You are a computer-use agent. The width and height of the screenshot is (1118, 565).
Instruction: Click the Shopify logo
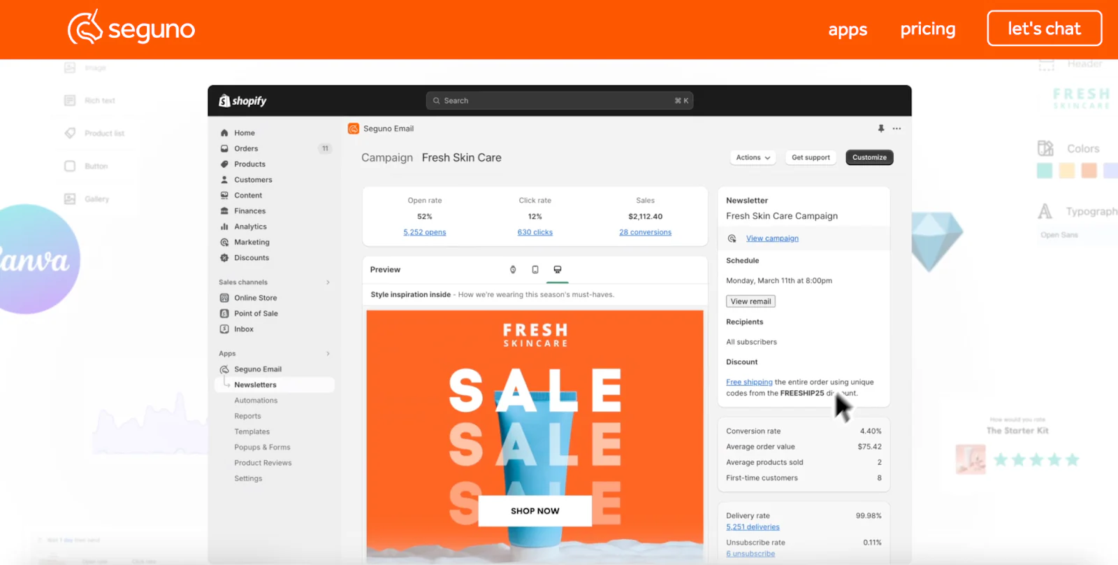(x=243, y=101)
